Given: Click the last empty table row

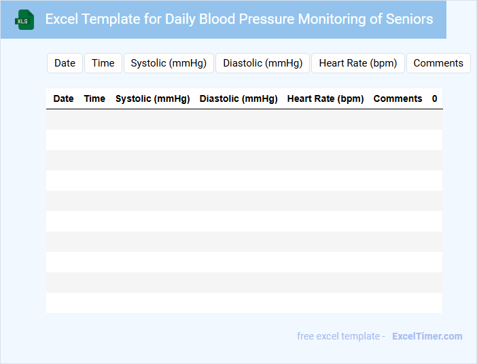Looking at the screenshot, I should point(244,303).
